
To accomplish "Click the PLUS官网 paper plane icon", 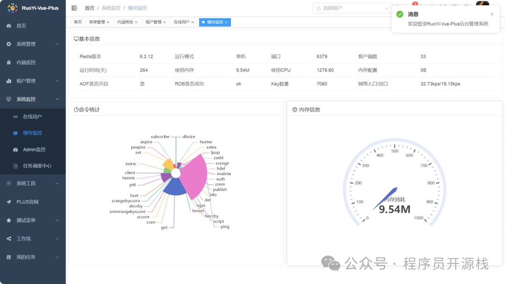I will coord(9,202).
